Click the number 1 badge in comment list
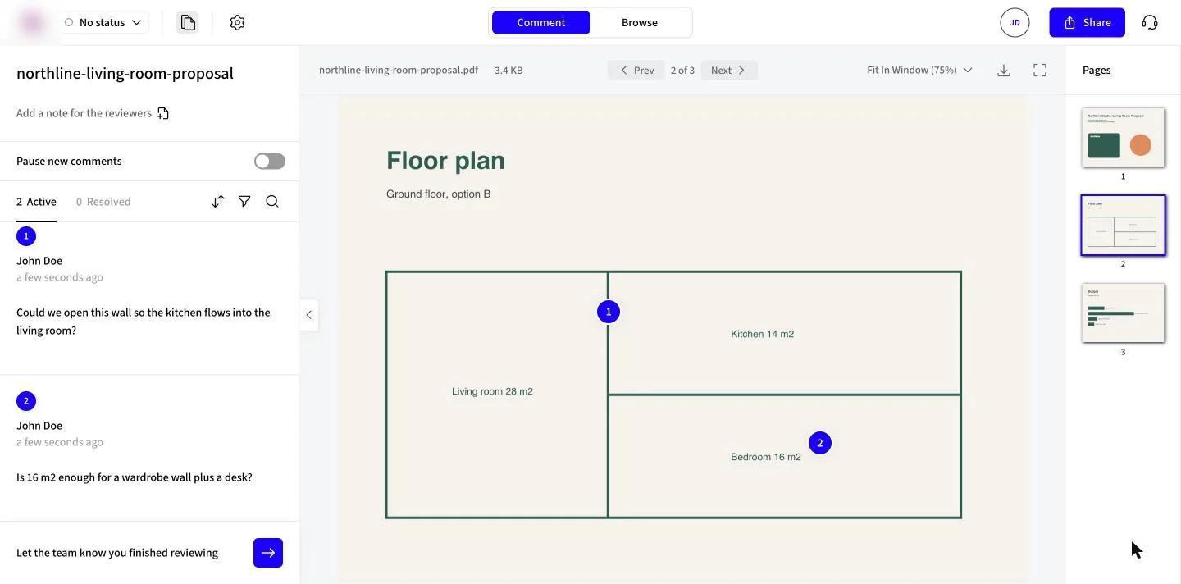 (x=25, y=236)
